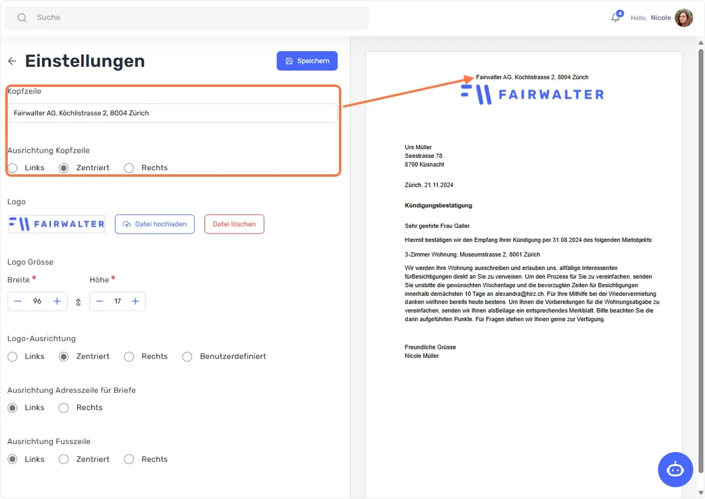Focus the Suche search field
This screenshot has height=499, width=705.
click(187, 18)
